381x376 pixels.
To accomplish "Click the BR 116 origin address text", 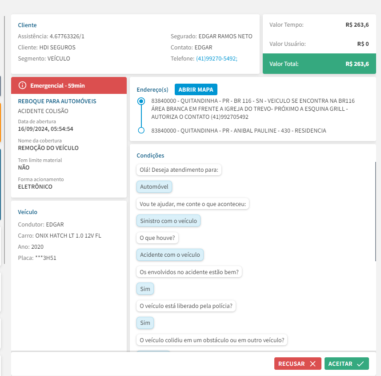I will tap(253, 109).
